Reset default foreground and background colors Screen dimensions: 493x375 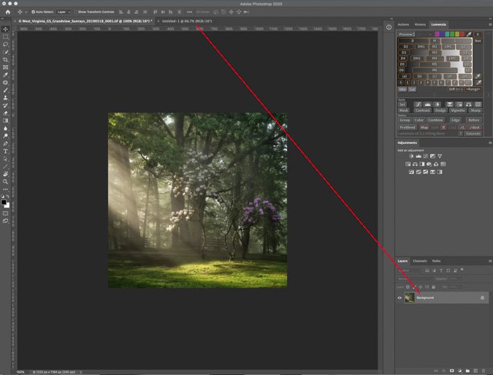[2, 197]
